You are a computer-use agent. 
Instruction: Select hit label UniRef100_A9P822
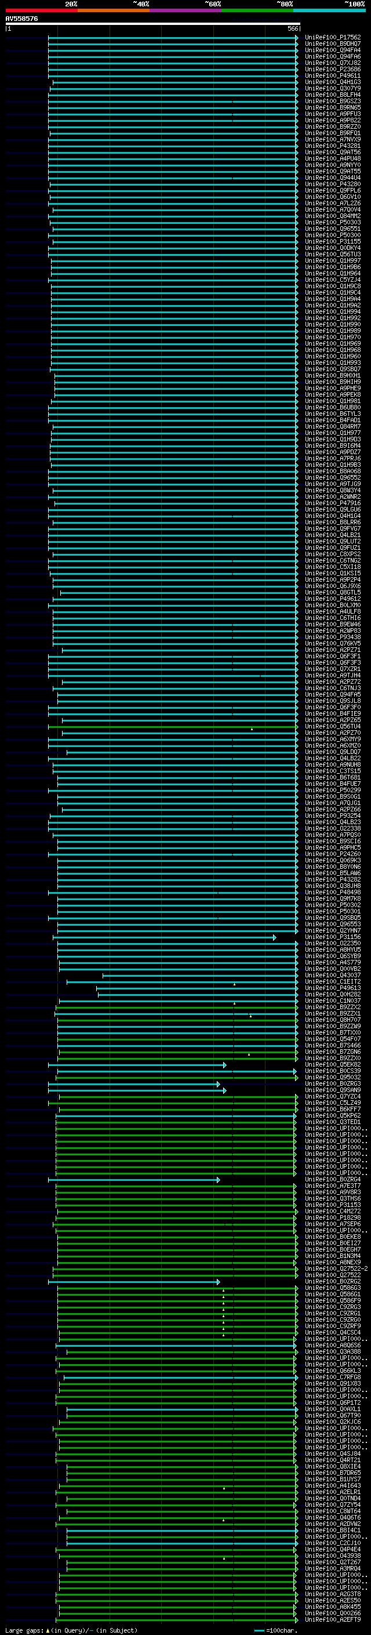332,121
